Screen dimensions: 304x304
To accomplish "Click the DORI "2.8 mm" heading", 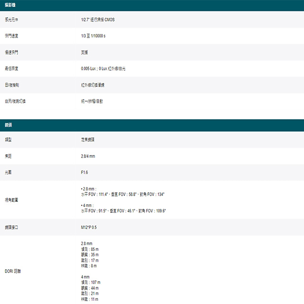I will coord(87,244).
